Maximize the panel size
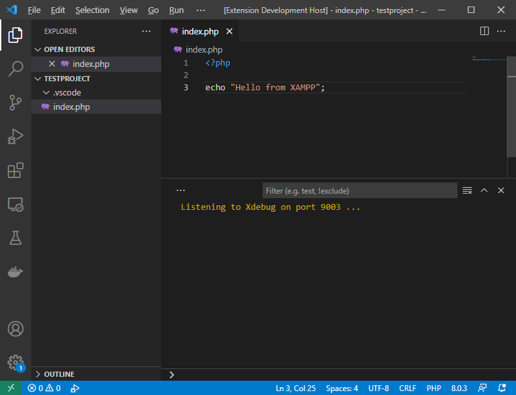Viewport: 516px width, 395px height. pyautogui.click(x=484, y=190)
